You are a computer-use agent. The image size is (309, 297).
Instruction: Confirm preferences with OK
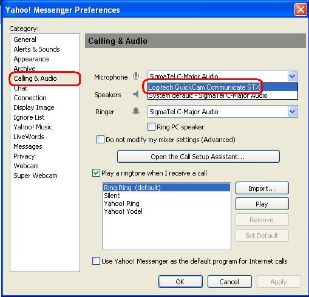(180, 282)
